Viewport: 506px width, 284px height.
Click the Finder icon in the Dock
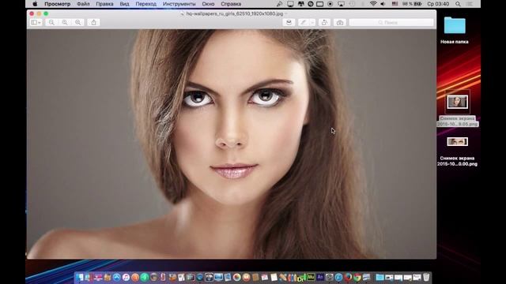(x=79, y=277)
